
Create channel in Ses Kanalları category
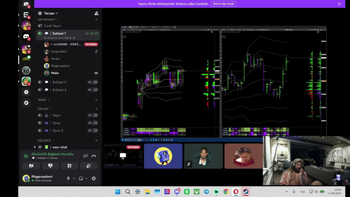click(96, 19)
